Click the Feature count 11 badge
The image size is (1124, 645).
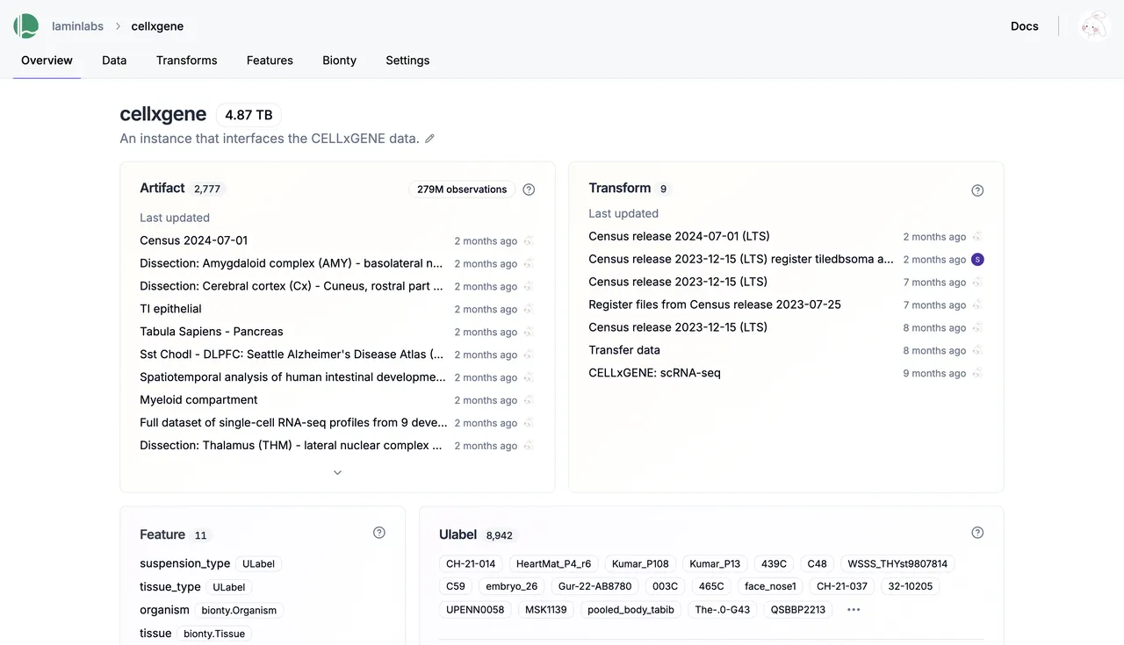point(201,535)
